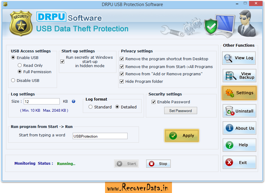
Task: Minimize the DRPU USB Protection window
Action: click(237, 4)
